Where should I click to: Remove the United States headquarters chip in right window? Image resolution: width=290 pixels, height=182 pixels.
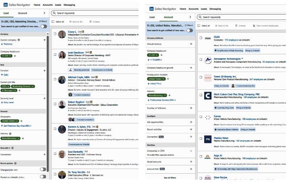[x=163, y=79]
